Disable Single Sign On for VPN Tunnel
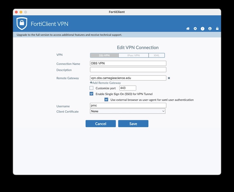This screenshot has width=234, height=192. click(x=91, y=94)
